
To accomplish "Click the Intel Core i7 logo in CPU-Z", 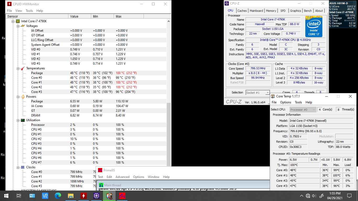I will point(314,26).
